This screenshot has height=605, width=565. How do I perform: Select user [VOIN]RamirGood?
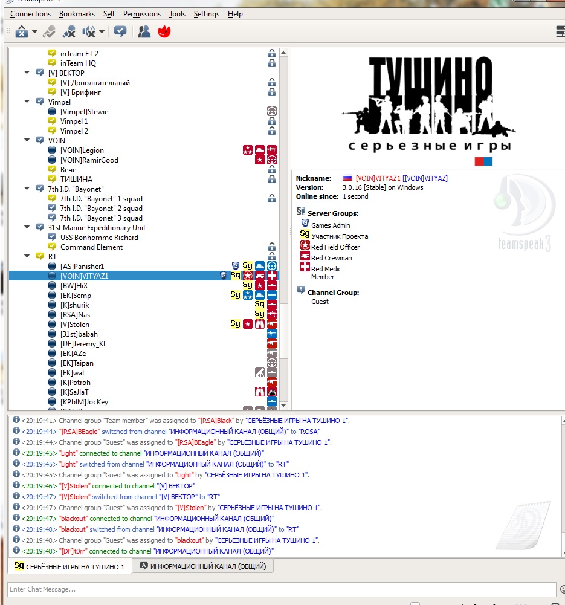89,160
